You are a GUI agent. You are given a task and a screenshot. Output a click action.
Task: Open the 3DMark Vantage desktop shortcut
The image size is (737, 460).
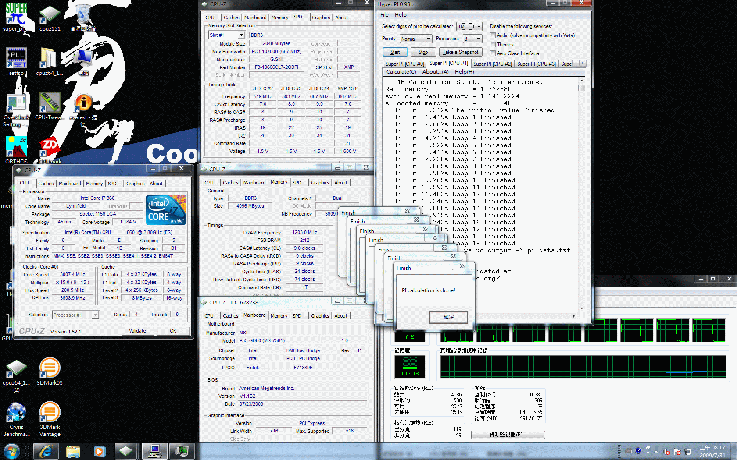pyautogui.click(x=50, y=419)
